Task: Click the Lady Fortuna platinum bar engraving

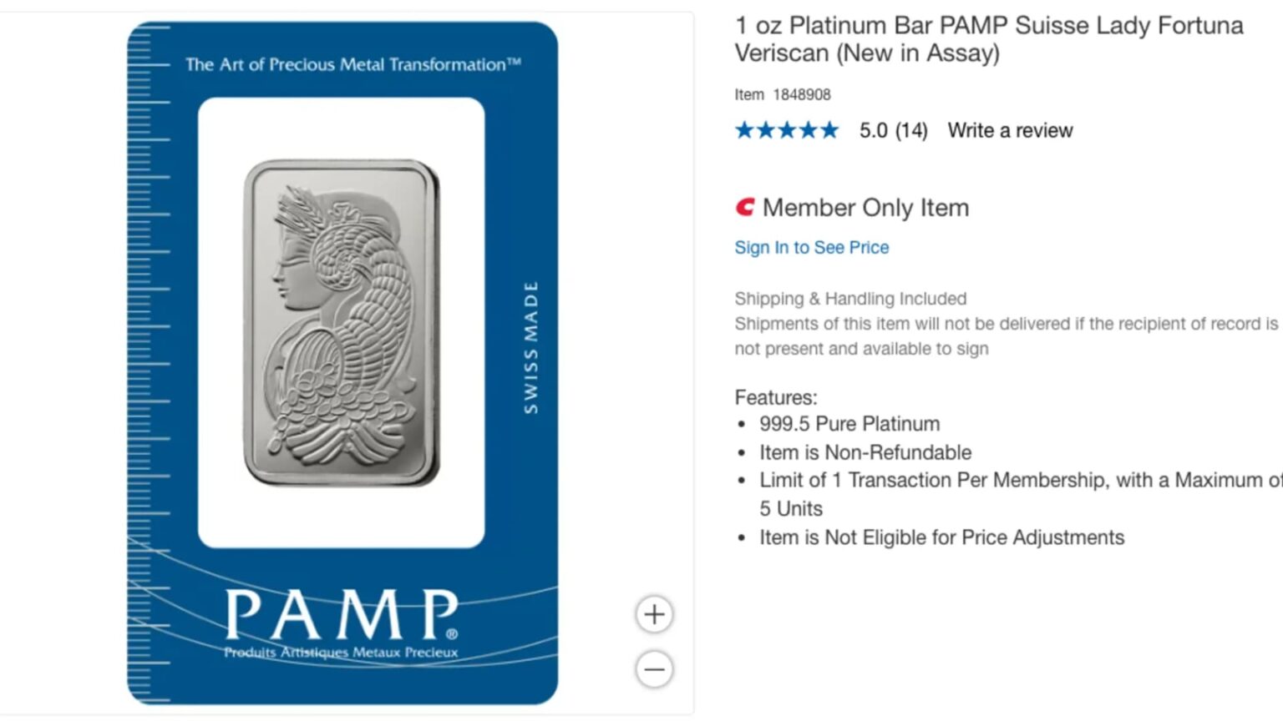Action: pos(342,323)
